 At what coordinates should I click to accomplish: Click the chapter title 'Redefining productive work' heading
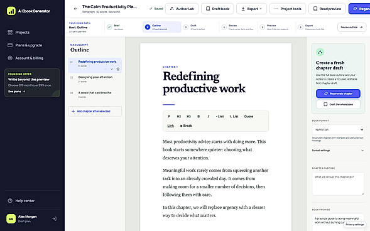[204, 82]
